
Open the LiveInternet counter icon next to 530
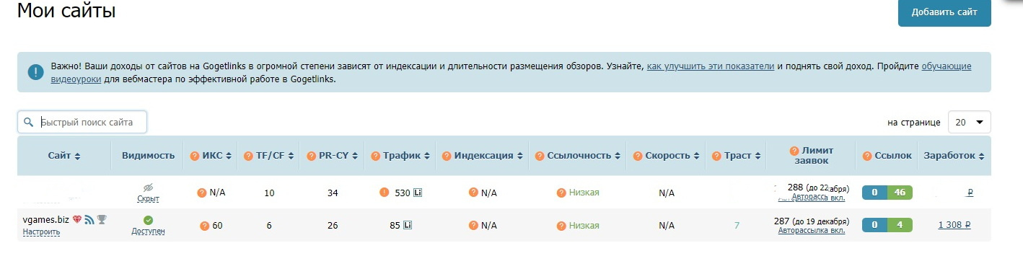[418, 193]
